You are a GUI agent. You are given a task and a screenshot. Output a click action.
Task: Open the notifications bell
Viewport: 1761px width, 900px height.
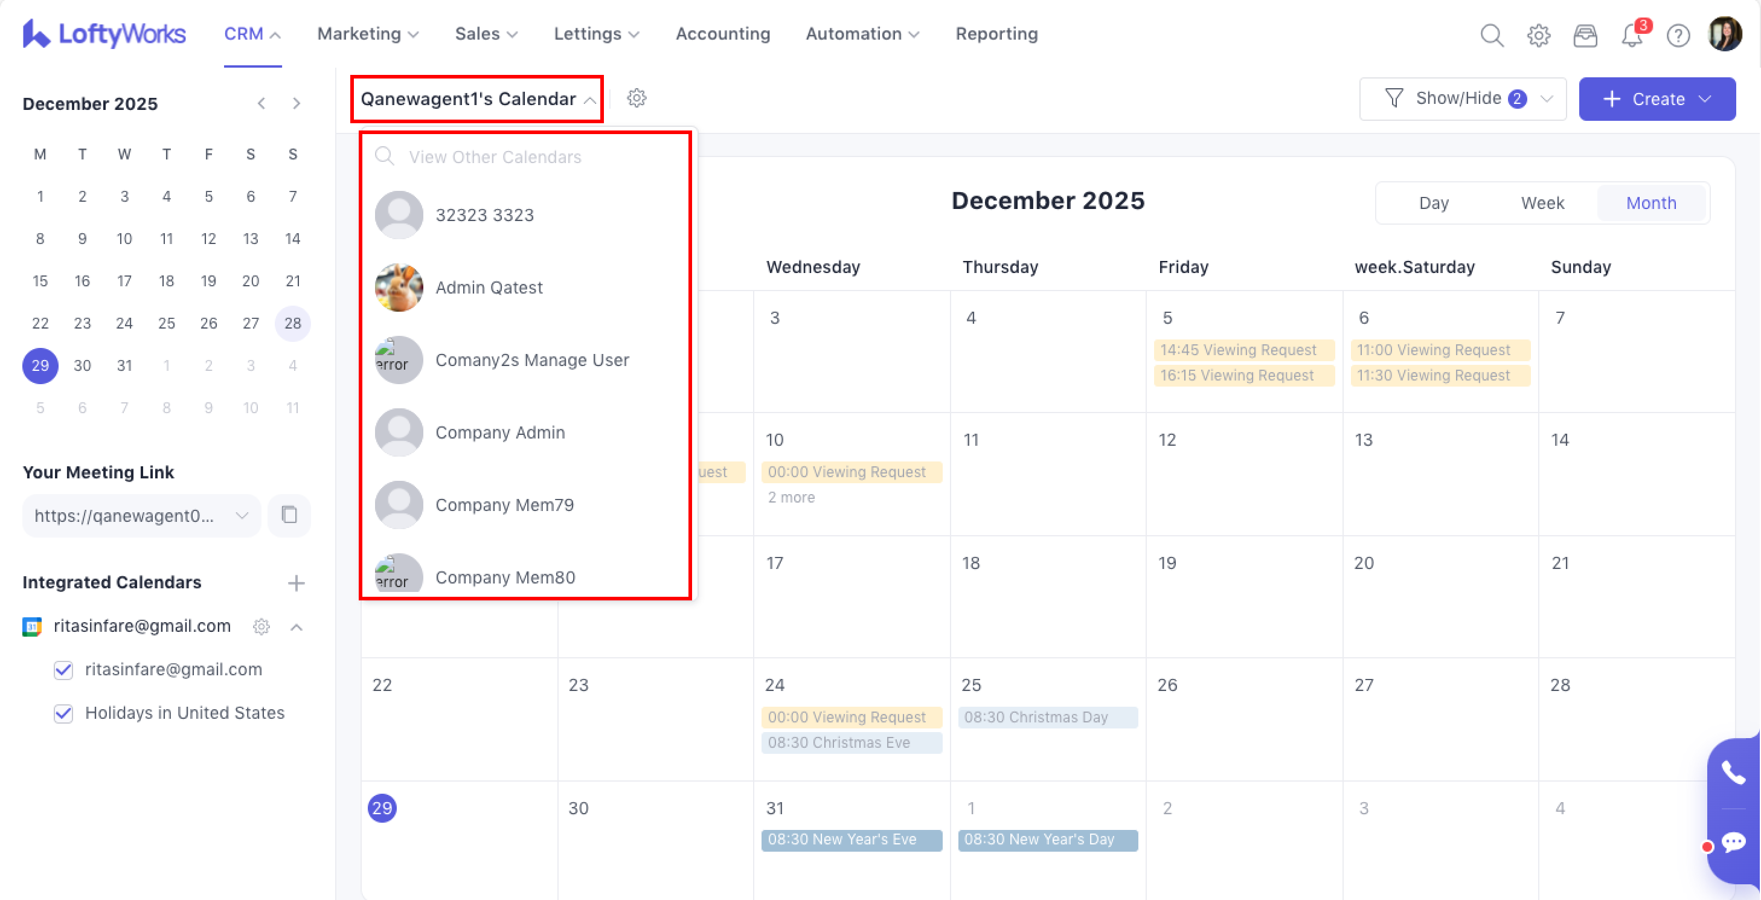coord(1632,34)
